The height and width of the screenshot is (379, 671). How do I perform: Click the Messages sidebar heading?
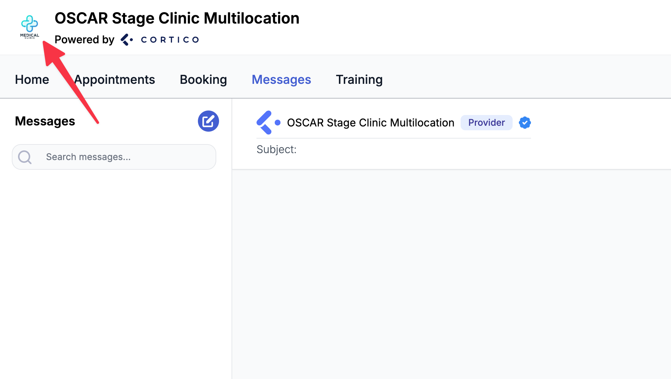45,121
